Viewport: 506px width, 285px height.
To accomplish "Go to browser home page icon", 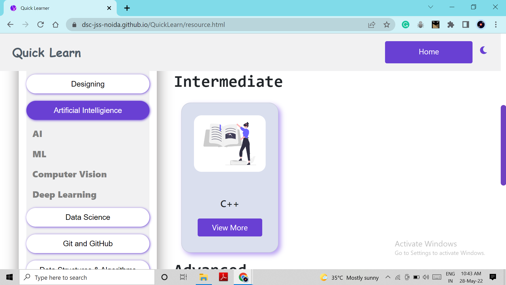I will tap(55, 25).
